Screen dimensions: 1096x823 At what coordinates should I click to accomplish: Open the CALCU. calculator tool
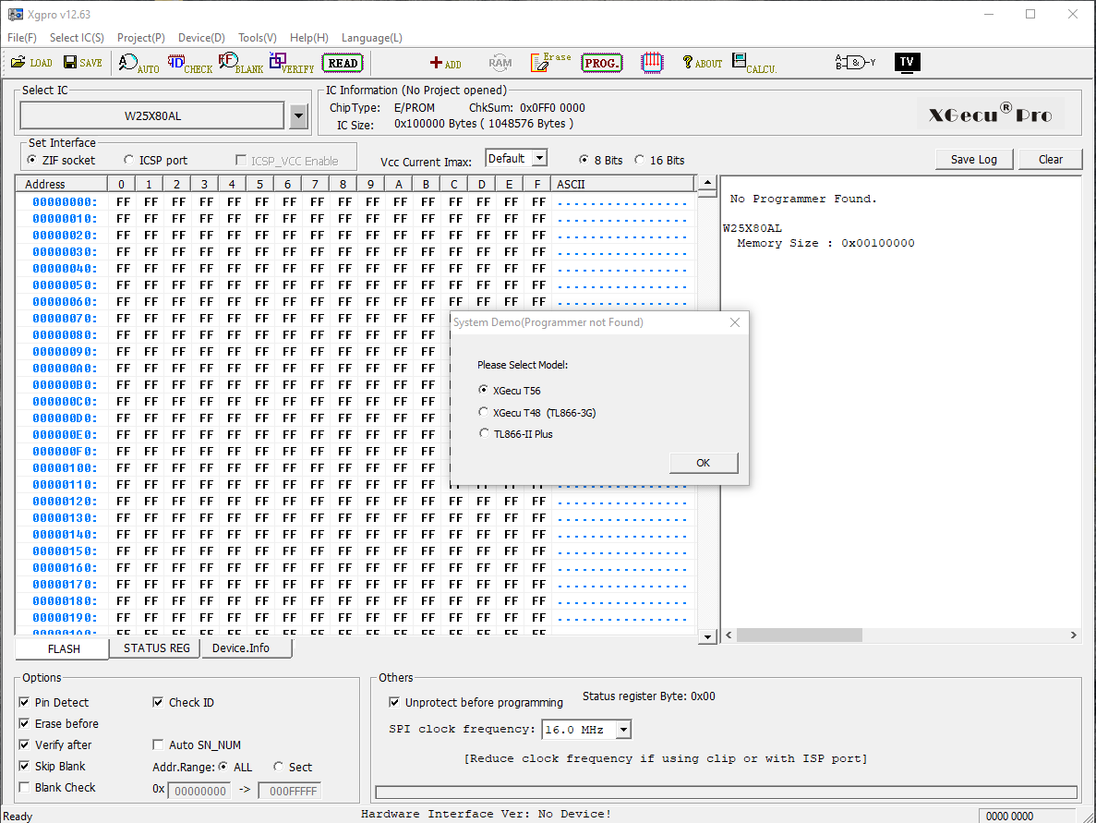coord(754,63)
